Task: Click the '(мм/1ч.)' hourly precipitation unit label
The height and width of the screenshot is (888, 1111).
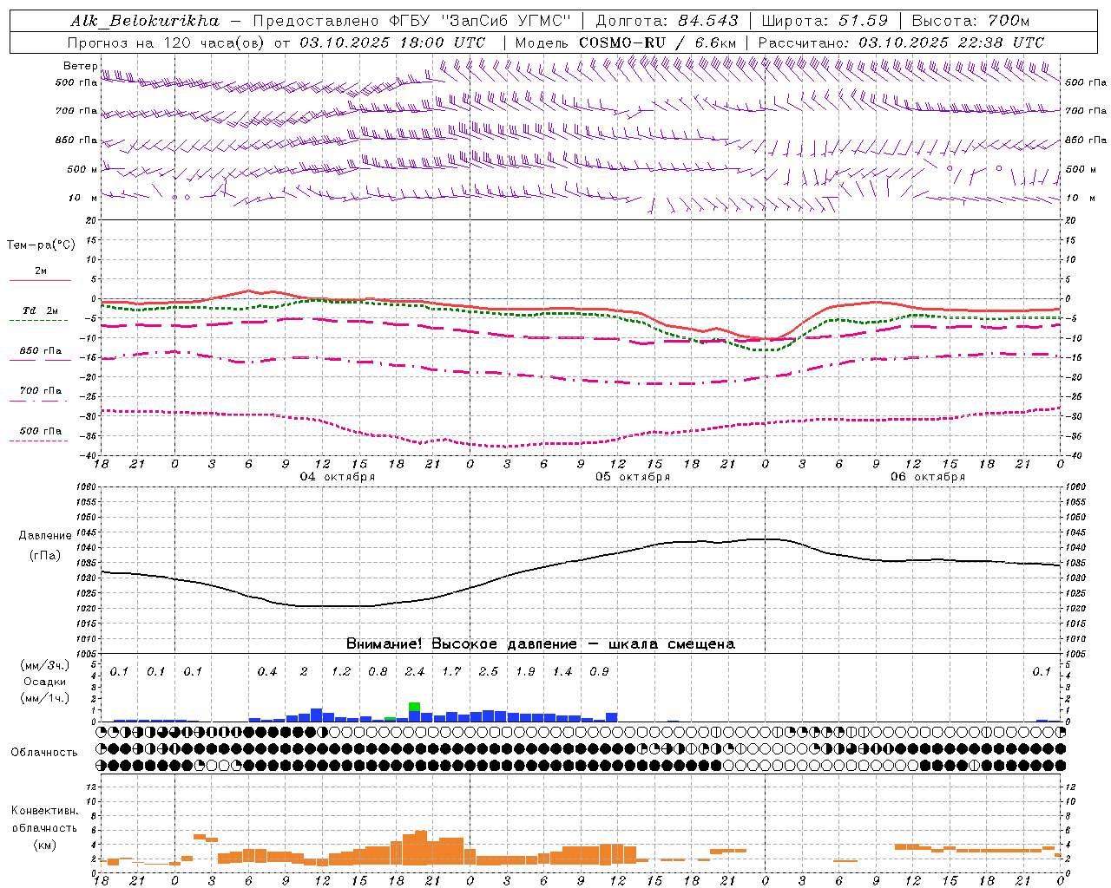Action: click(x=45, y=698)
